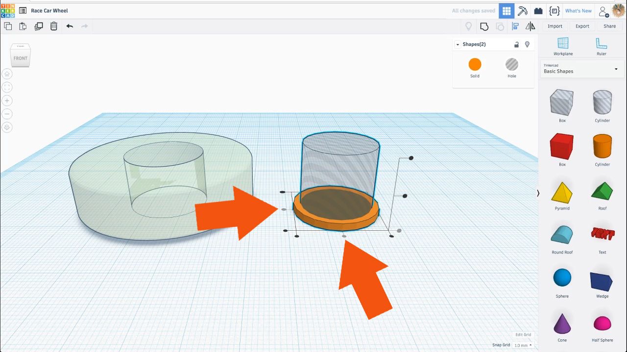Copy the selected shapes
The image size is (627, 352).
pos(8,26)
